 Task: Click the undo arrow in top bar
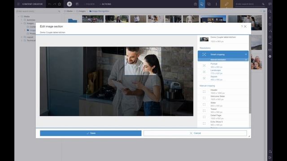click(50, 4)
